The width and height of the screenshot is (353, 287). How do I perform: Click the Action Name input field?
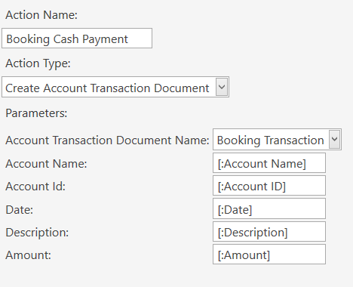pos(77,39)
